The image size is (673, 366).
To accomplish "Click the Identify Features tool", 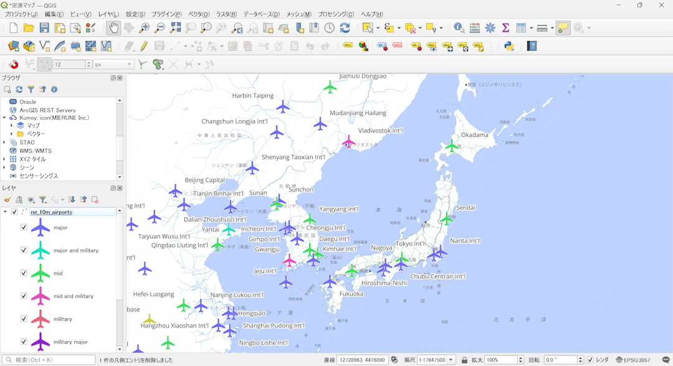I will tap(459, 28).
